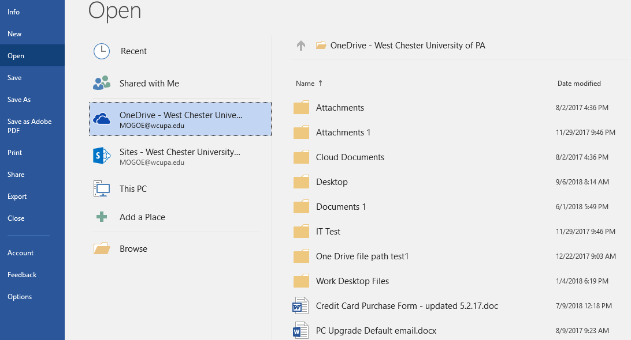The width and height of the screenshot is (631, 340).
Task: Click the up arrow to parent folder
Action: pos(300,46)
